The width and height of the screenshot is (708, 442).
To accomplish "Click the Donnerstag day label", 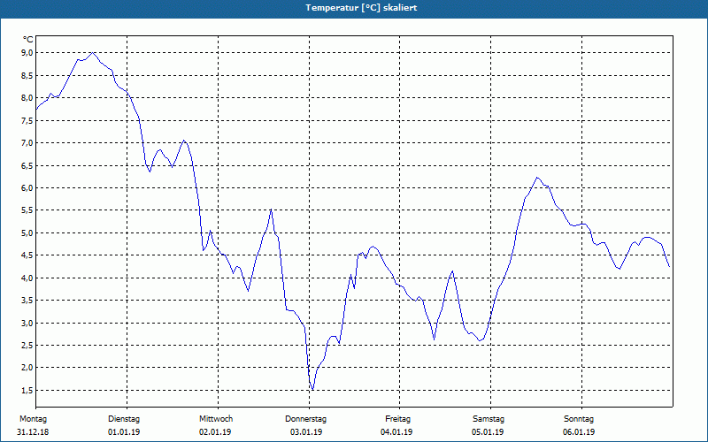I will coord(305,419).
